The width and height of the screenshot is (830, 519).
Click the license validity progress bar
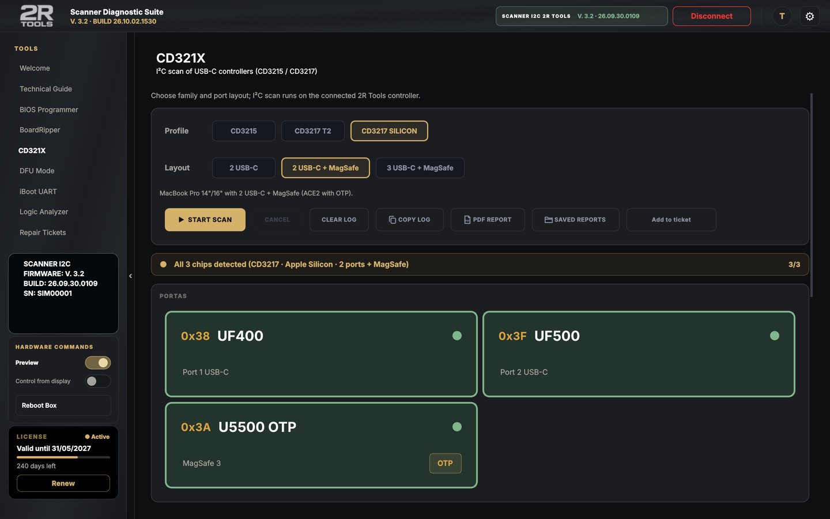[x=63, y=457]
